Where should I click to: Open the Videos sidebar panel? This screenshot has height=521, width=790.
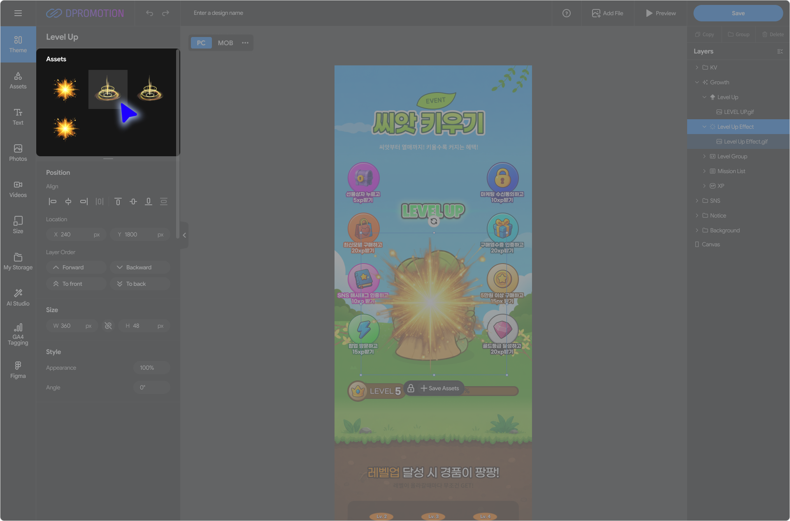(x=18, y=189)
